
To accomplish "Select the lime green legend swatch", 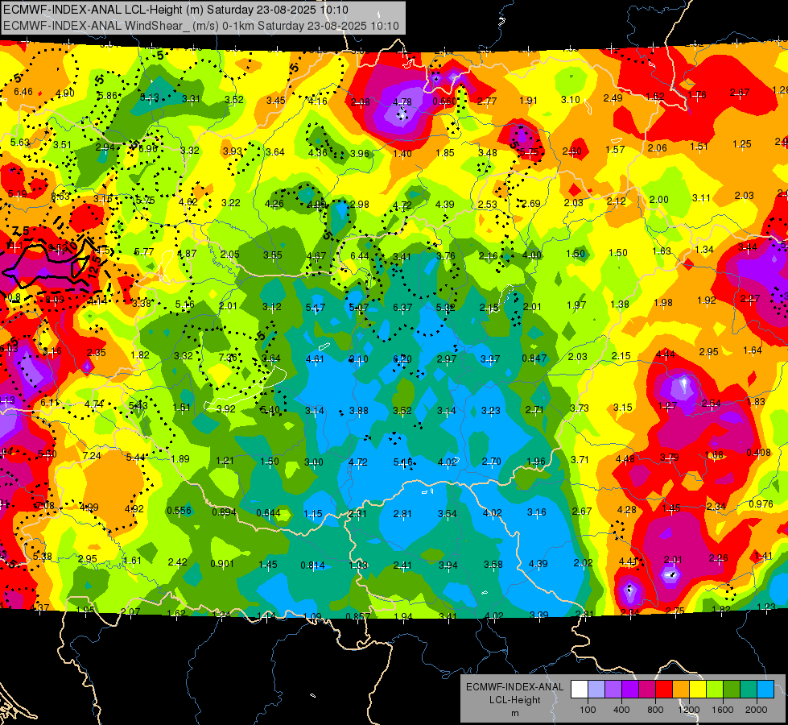I will click(x=715, y=690).
